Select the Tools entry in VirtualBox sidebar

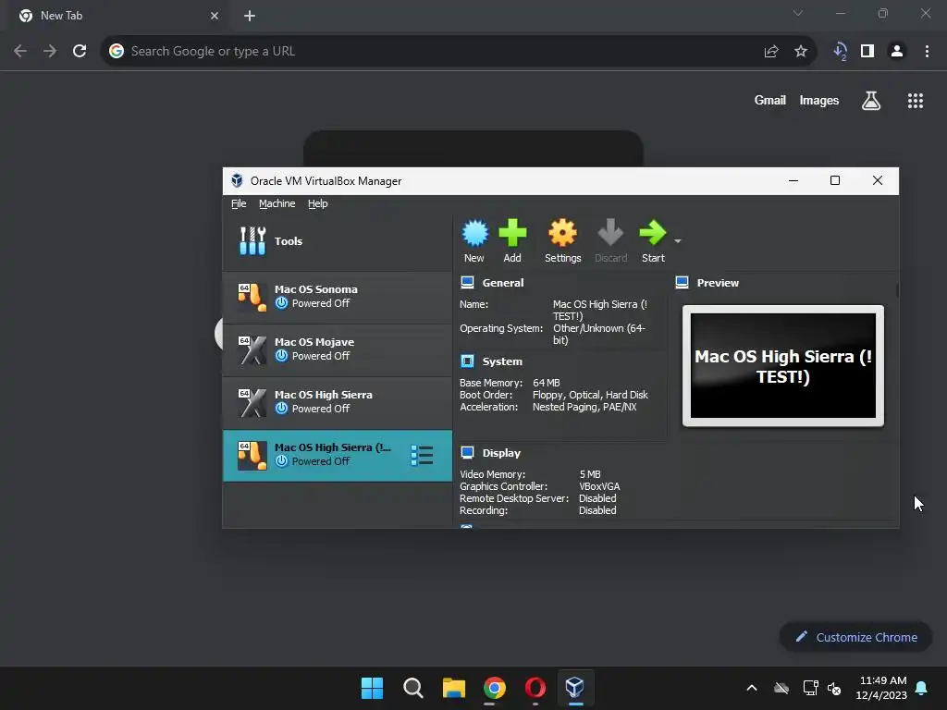(x=338, y=241)
